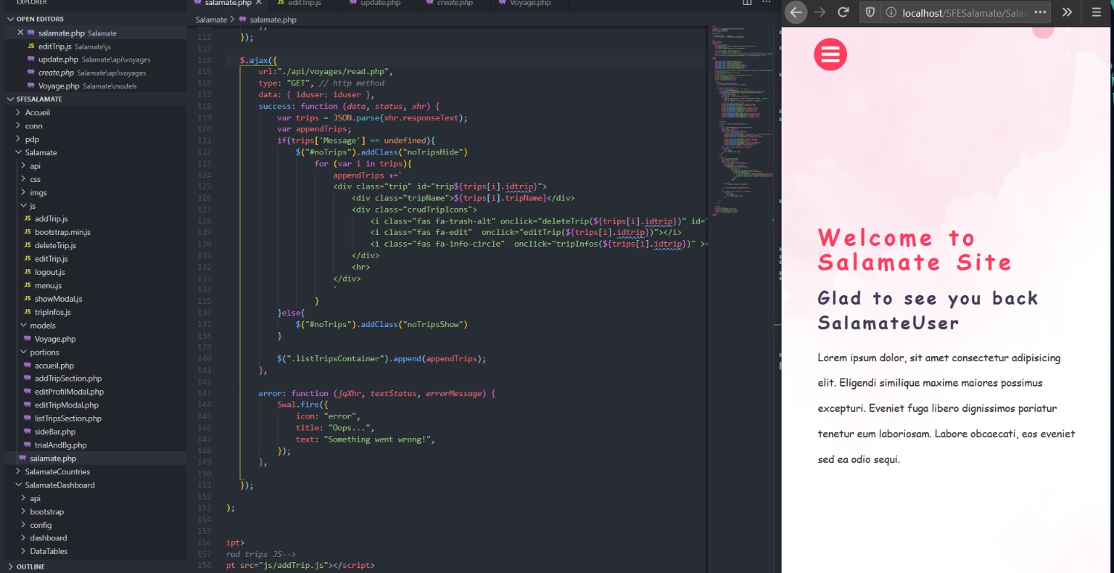Switch to the update.php editor tab
1114x573 pixels.
click(x=380, y=3)
